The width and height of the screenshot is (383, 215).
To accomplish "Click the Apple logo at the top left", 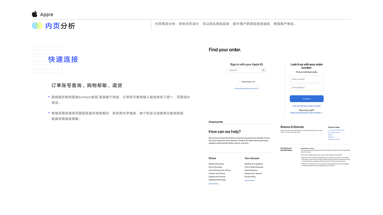I will tap(34, 14).
